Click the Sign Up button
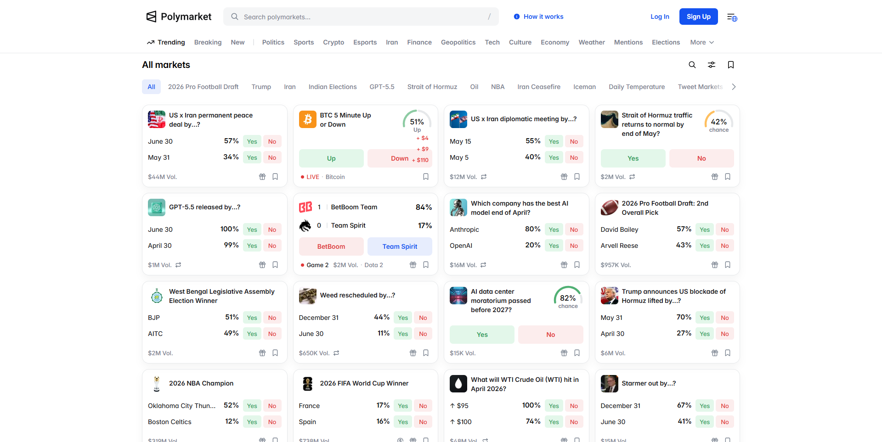 click(x=698, y=17)
